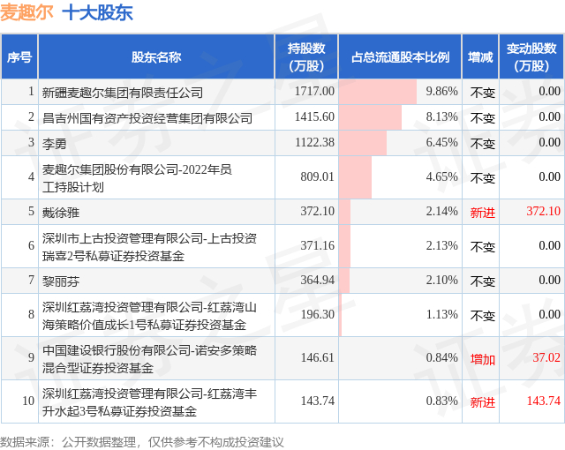
Task: Click shareholder name 戴徐雅
Action: click(61, 213)
